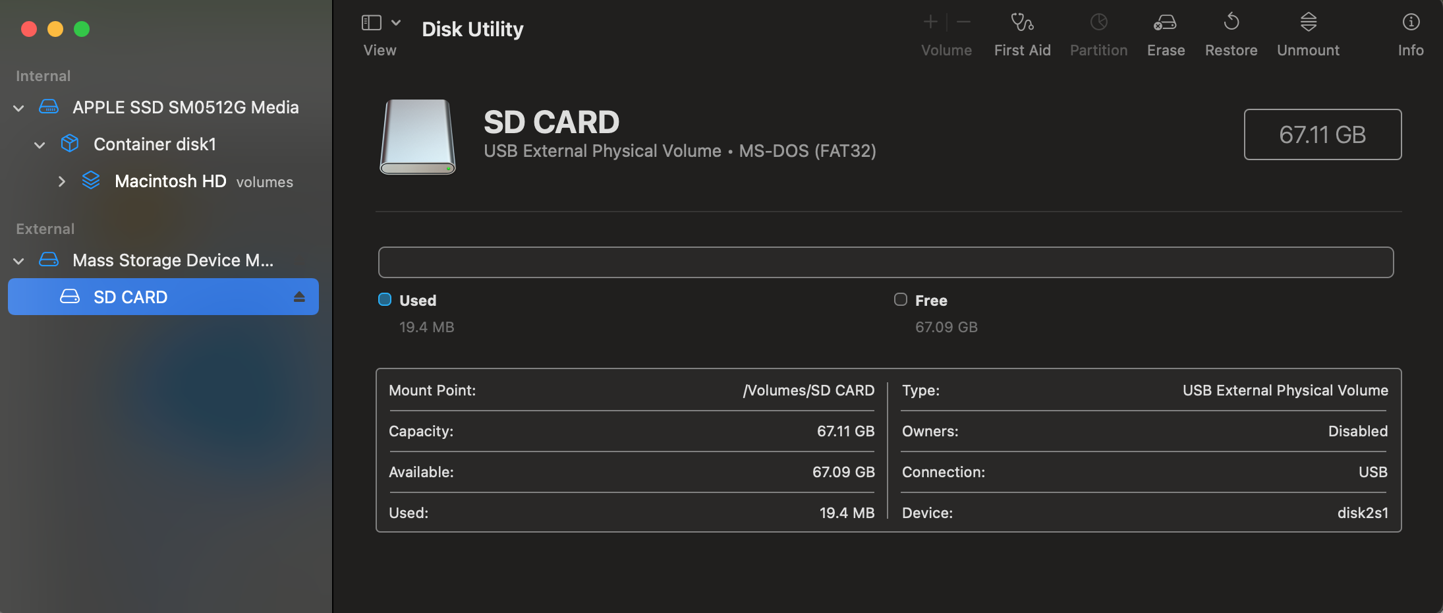Eject SD CARD using eject icon
Viewport: 1443px width, 613px height.
tap(299, 297)
